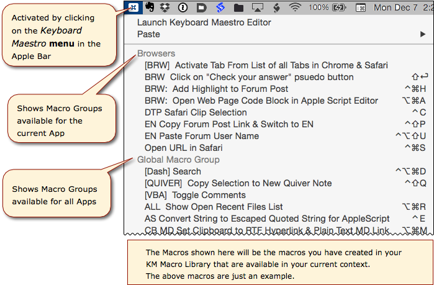The image size is (434, 285).
Task: Click ALL Show Open Recent Files List
Action: [x=213, y=207]
